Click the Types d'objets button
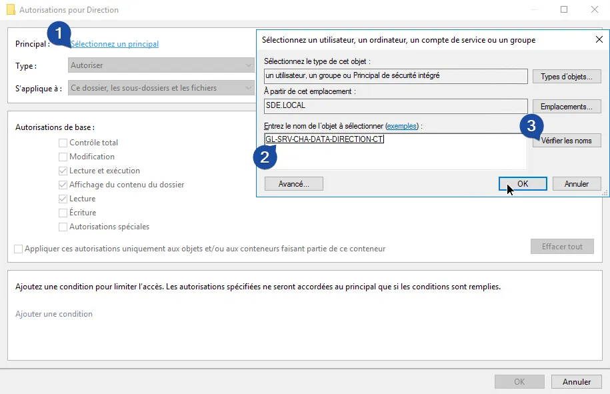This screenshot has height=394, width=610. point(566,77)
